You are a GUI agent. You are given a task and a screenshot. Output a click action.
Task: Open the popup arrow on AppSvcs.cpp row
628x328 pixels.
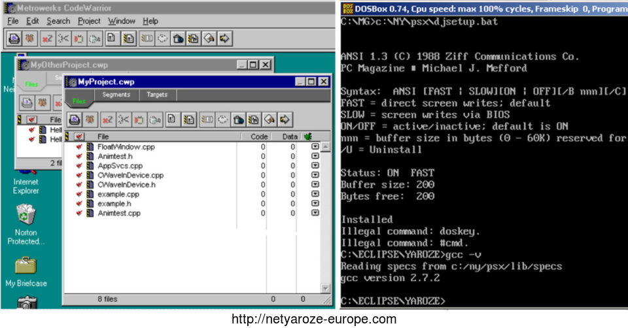pos(315,165)
